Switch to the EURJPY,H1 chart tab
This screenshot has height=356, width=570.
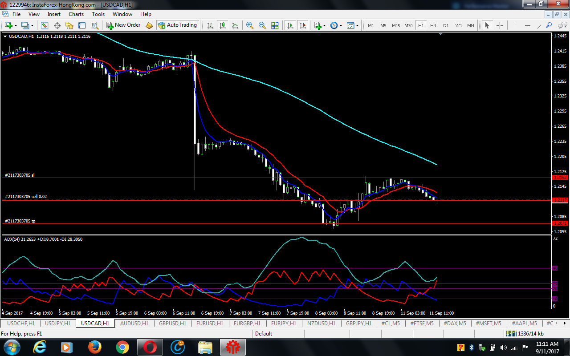(284, 324)
